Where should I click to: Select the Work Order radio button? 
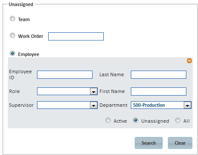(x=12, y=35)
